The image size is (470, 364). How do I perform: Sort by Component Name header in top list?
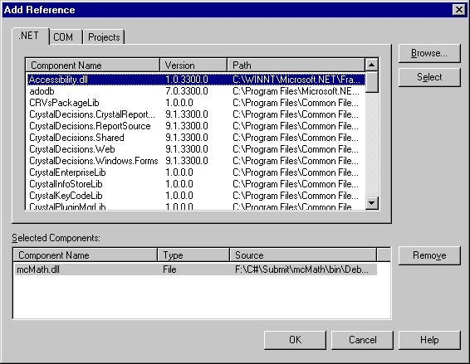coord(93,65)
